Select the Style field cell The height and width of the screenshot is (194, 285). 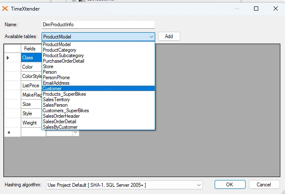[x=31, y=114]
